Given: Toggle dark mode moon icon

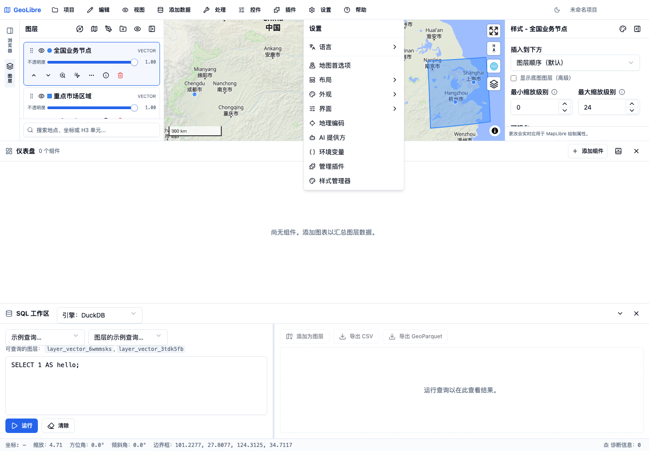Looking at the screenshot, I should tap(557, 10).
